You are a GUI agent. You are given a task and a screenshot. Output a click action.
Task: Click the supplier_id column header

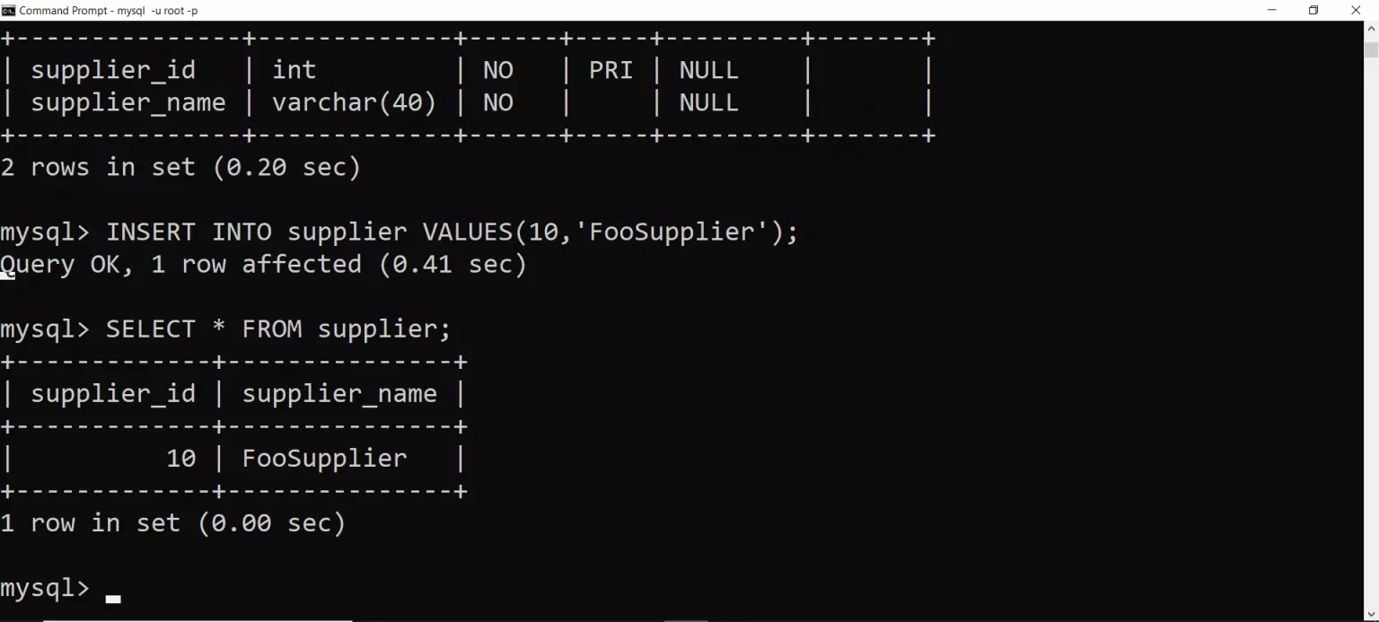pos(113,393)
